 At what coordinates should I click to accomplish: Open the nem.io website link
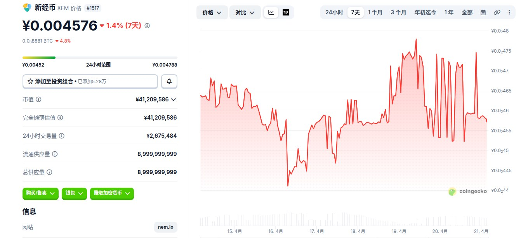[166, 227]
